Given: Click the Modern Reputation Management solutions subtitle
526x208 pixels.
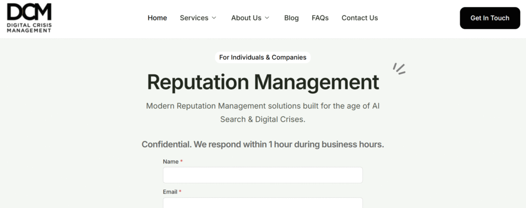Looking at the screenshot, I should pos(262,113).
